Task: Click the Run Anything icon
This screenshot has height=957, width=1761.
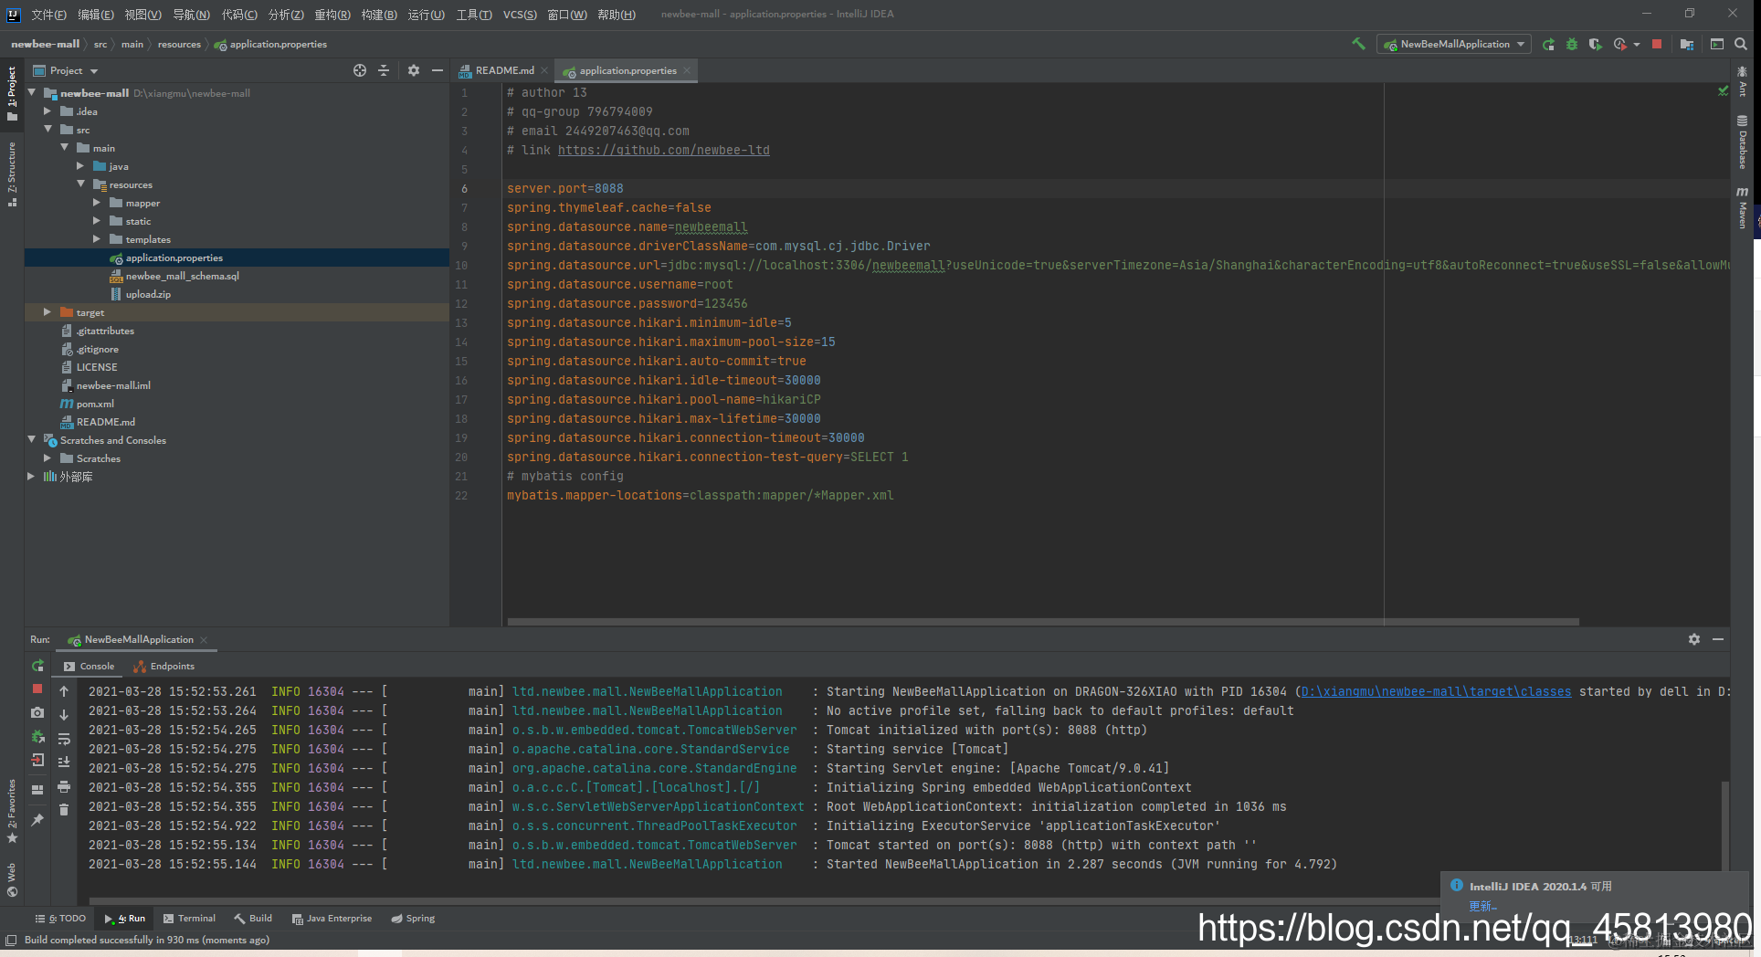Action: (1717, 44)
